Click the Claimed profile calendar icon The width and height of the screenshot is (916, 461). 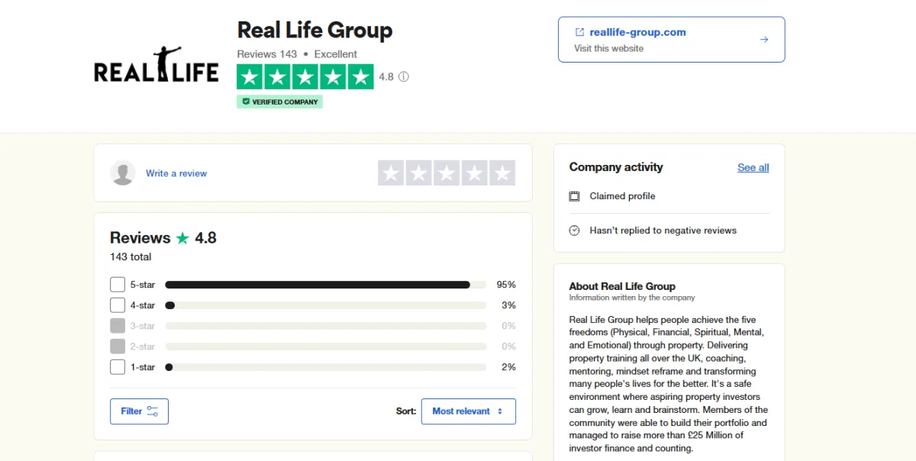575,196
